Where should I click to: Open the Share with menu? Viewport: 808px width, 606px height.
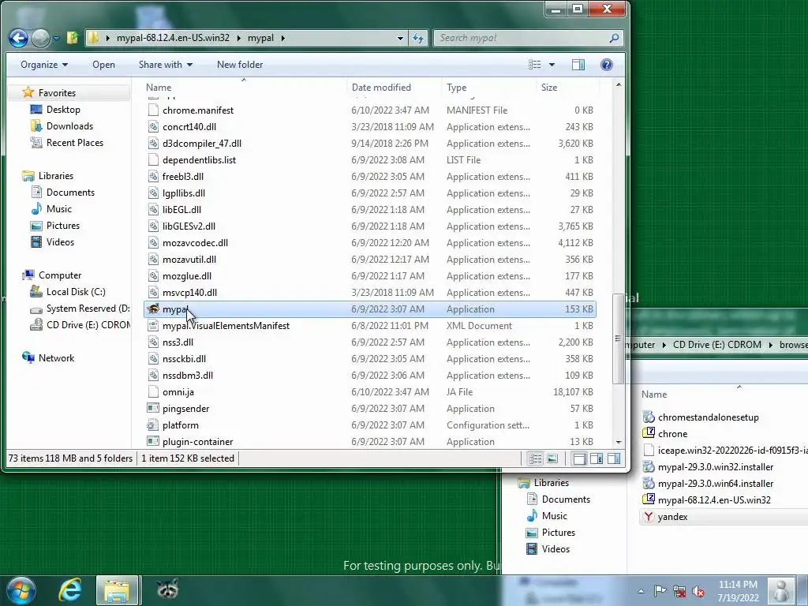(166, 65)
